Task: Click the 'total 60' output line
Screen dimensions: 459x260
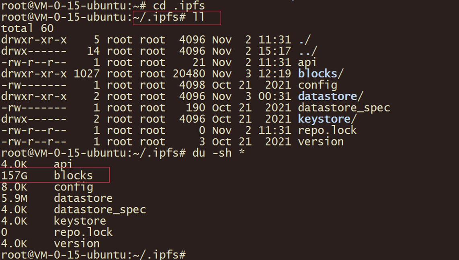Action: point(27,29)
